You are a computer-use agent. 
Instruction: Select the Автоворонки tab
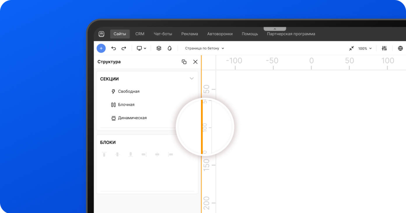click(x=220, y=34)
